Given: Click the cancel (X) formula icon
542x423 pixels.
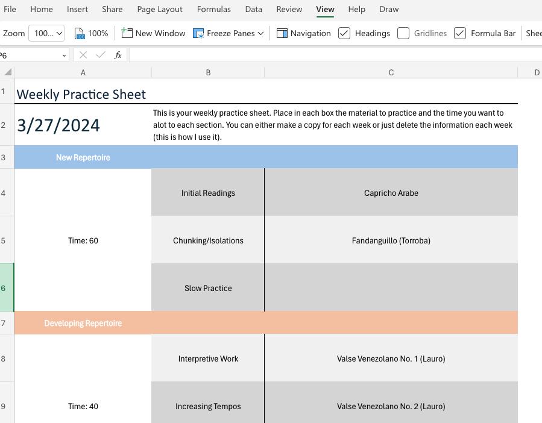Looking at the screenshot, I should pos(83,55).
